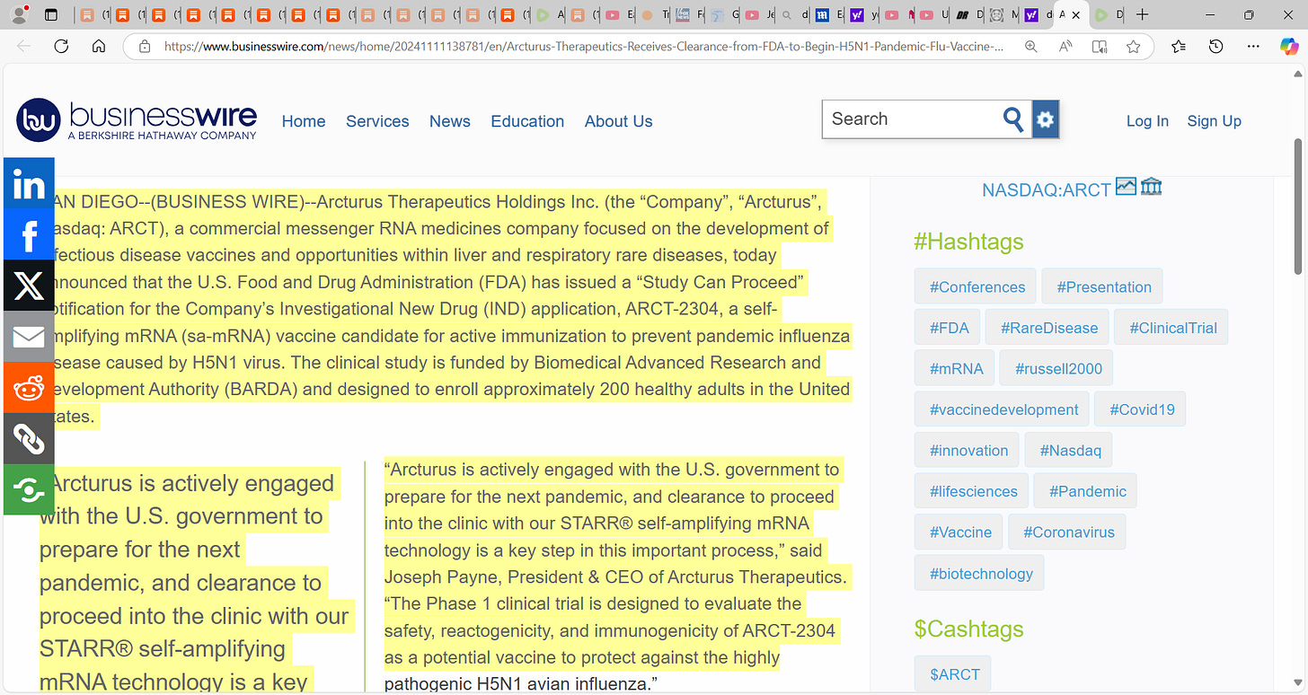Screen dimensions: 1308x695
Task: Click the browser address bar URL
Action: pyautogui.click(x=584, y=47)
